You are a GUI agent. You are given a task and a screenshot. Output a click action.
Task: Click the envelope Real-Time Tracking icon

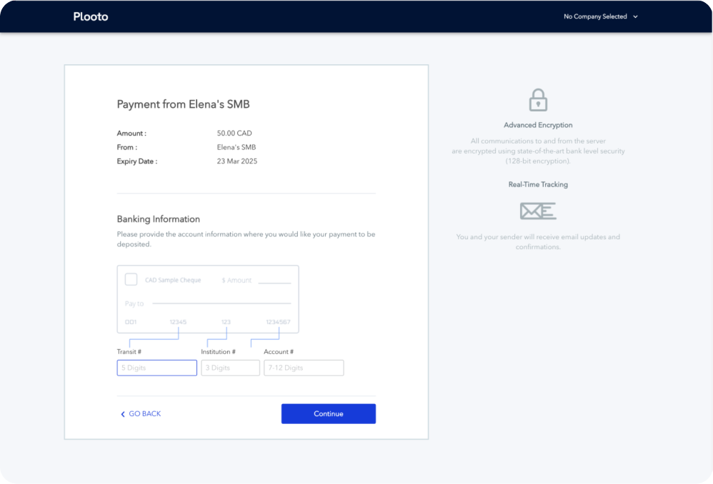[x=538, y=211]
